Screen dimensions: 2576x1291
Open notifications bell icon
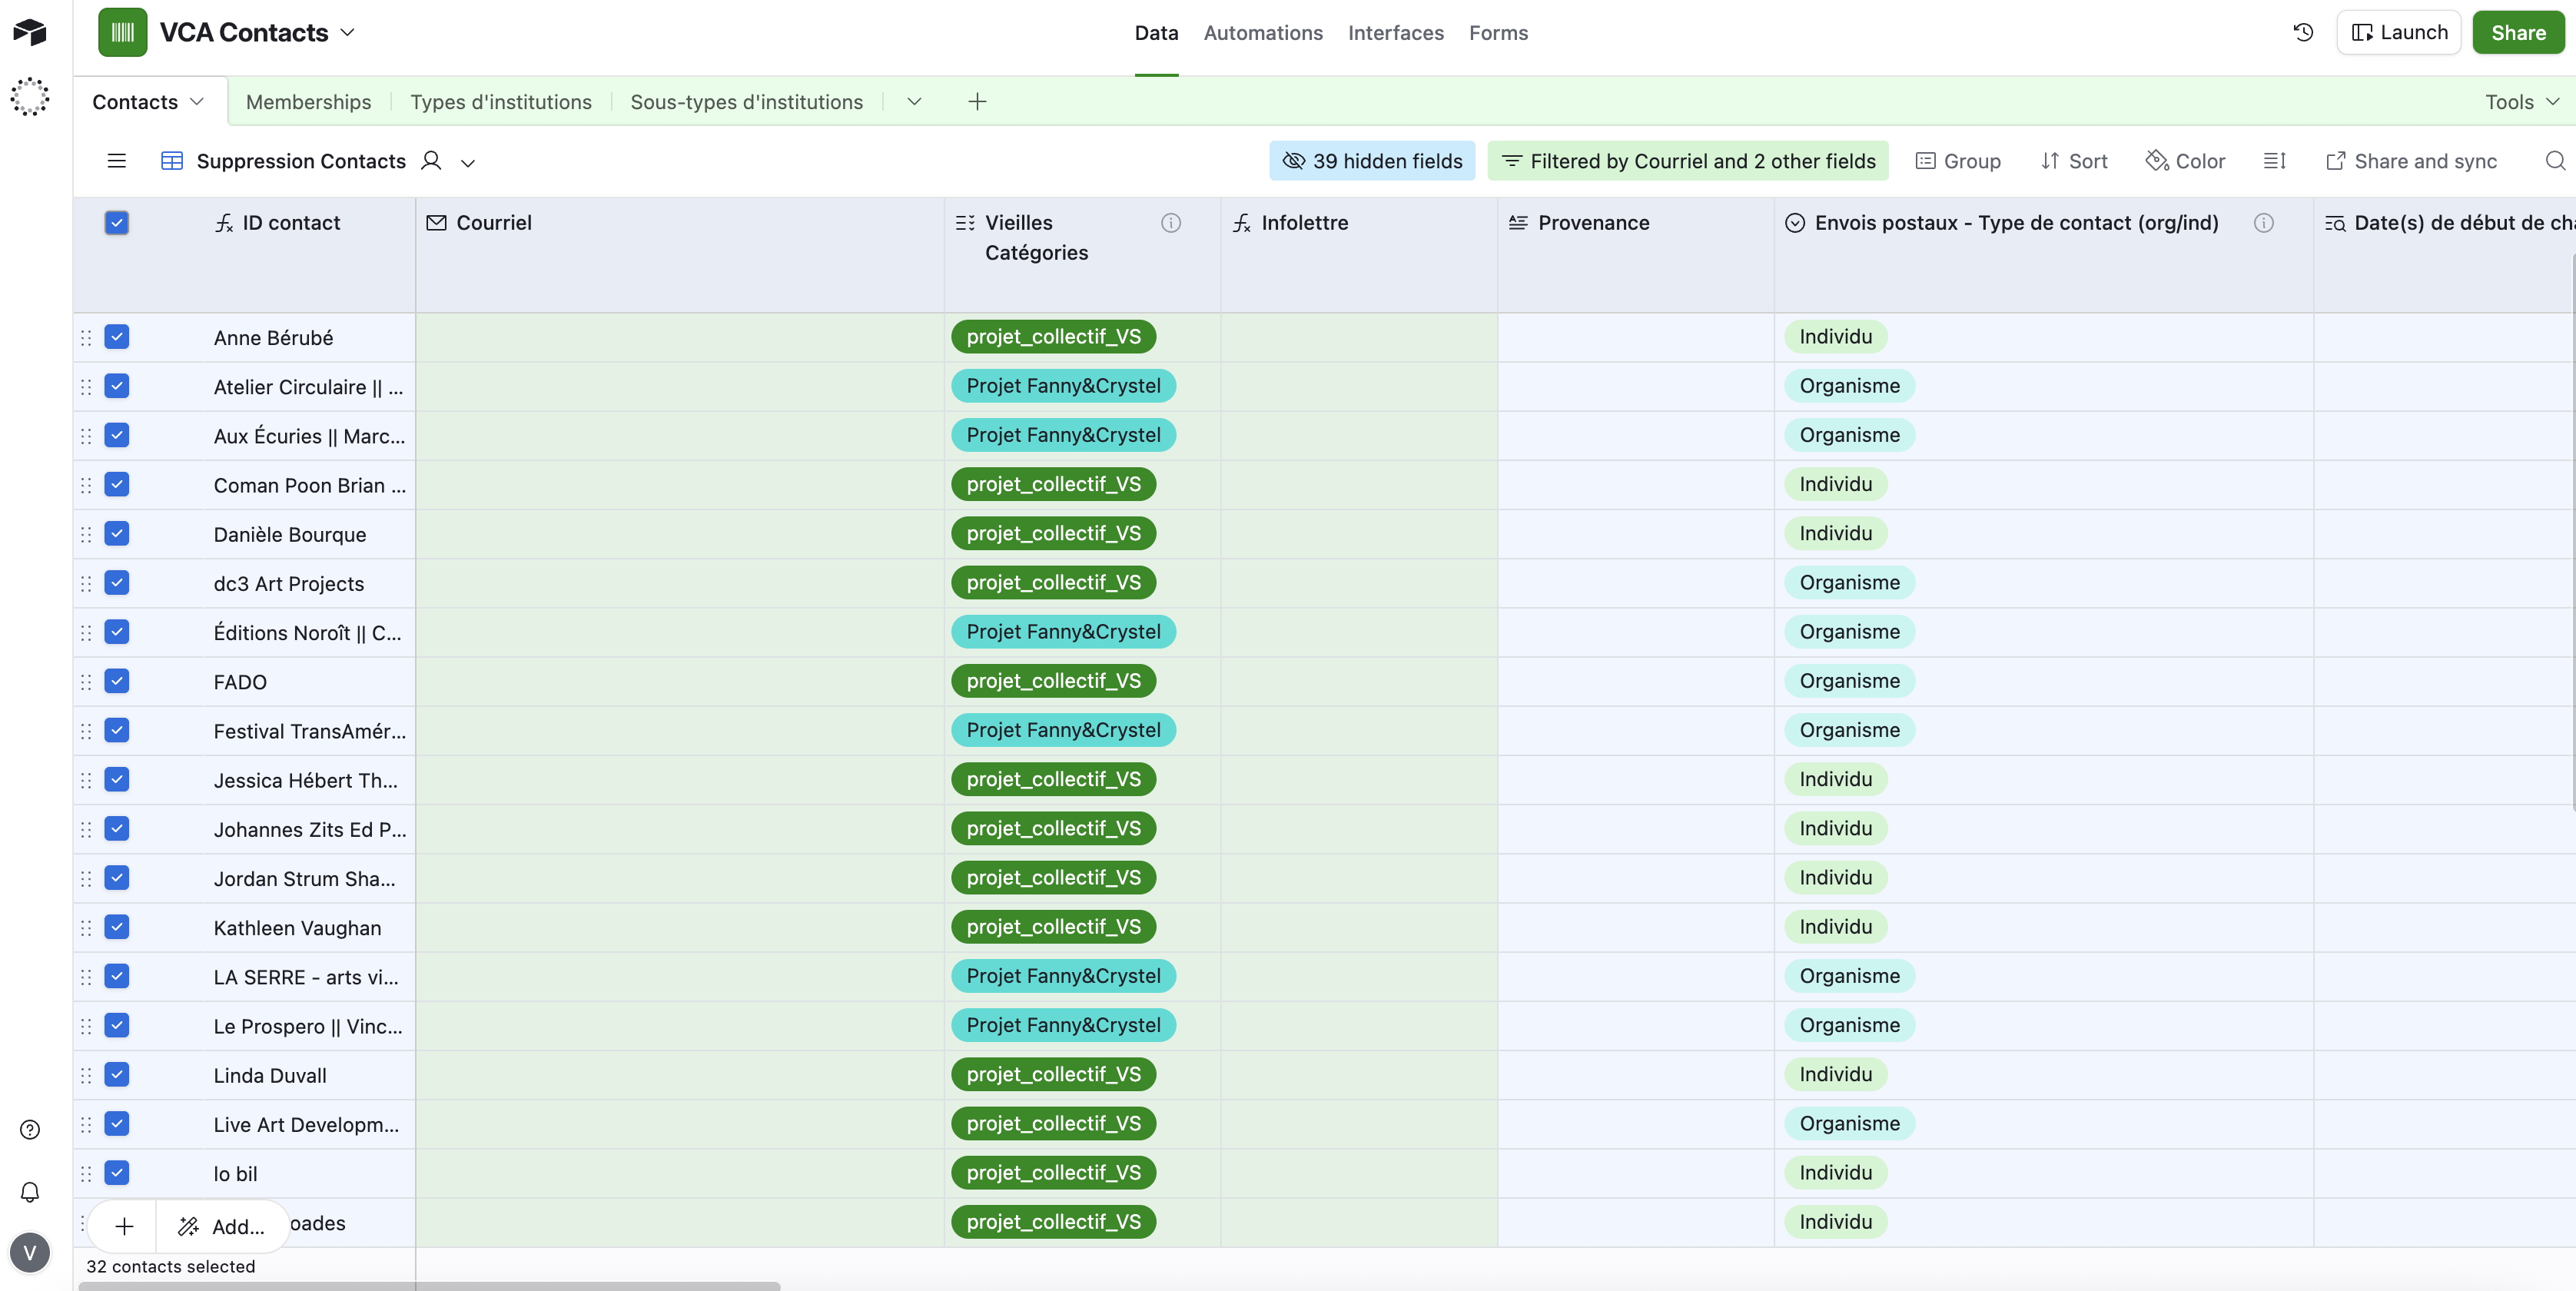tap(30, 1192)
